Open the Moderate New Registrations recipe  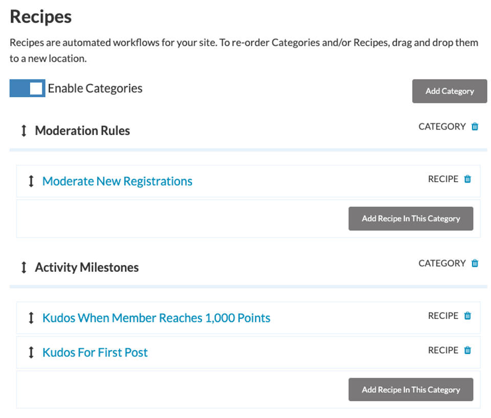[x=117, y=181]
